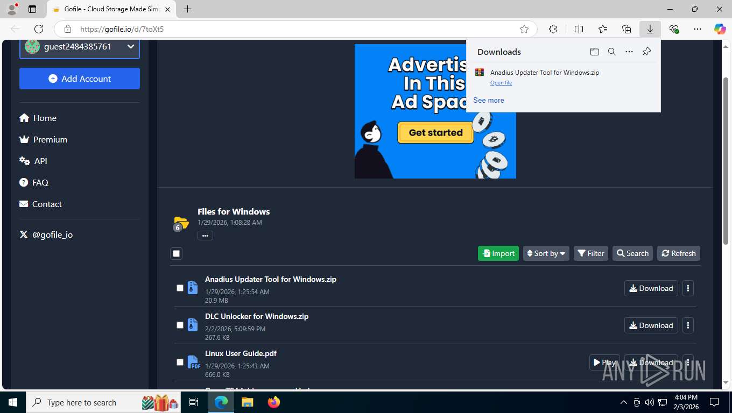
Task: Click the Windows taskbar search box
Action: point(103,402)
